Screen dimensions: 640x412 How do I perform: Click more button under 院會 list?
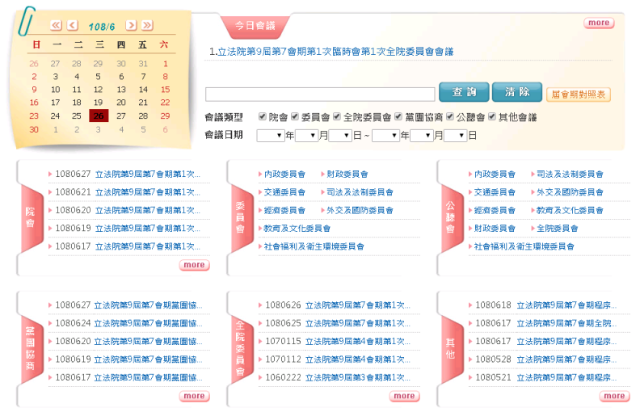coord(194,265)
